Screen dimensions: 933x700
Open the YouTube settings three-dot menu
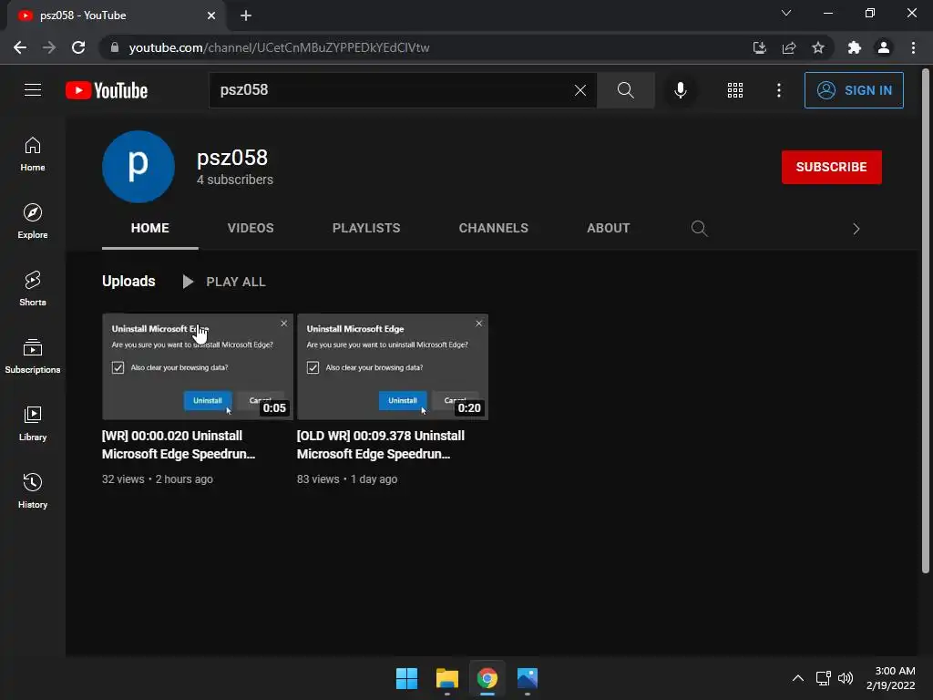pyautogui.click(x=778, y=90)
